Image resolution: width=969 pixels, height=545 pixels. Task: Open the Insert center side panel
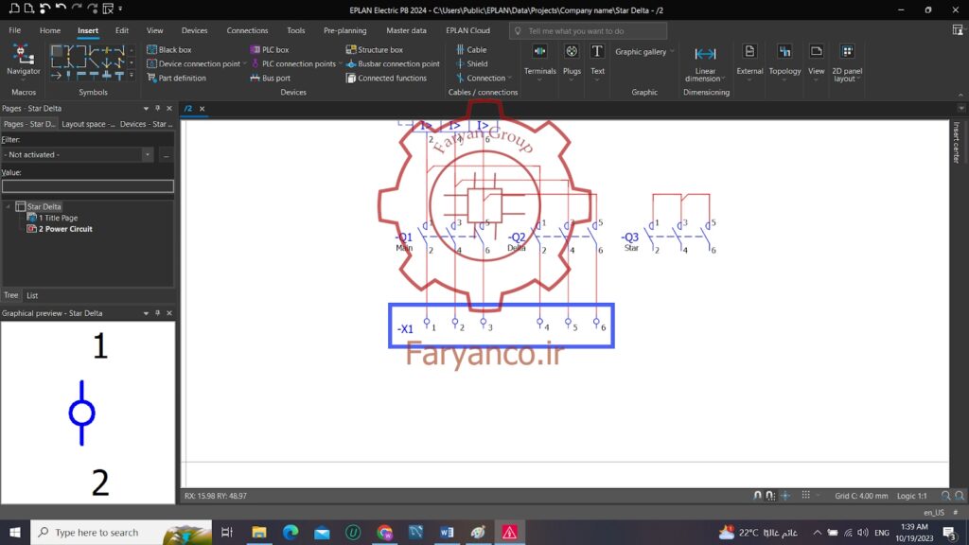click(956, 142)
